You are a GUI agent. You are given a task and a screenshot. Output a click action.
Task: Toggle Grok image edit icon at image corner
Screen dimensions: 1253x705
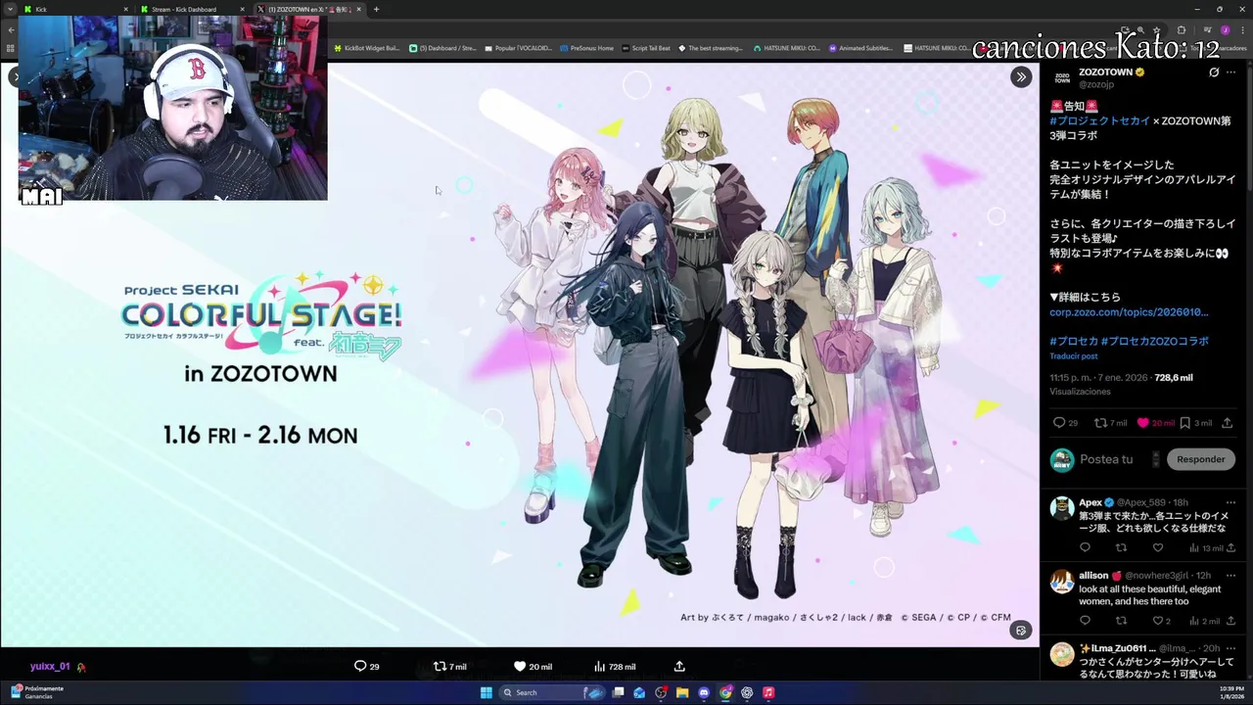[x=1021, y=631]
